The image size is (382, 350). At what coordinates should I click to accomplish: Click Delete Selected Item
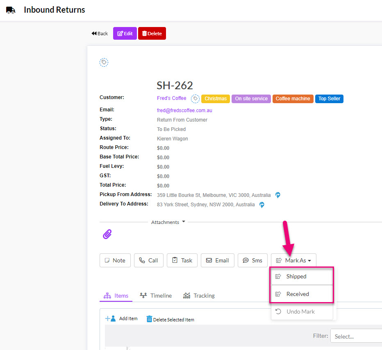[x=170, y=319]
